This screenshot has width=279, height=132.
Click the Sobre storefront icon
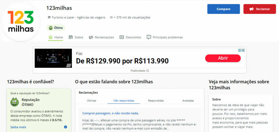71,37
